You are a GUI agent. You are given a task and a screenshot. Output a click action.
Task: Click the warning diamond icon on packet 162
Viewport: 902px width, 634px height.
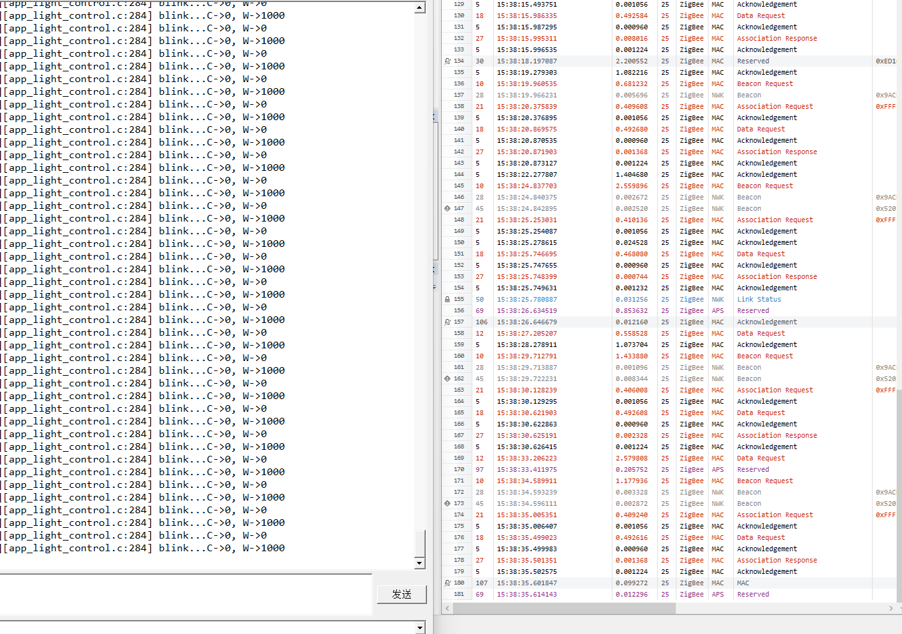point(447,379)
